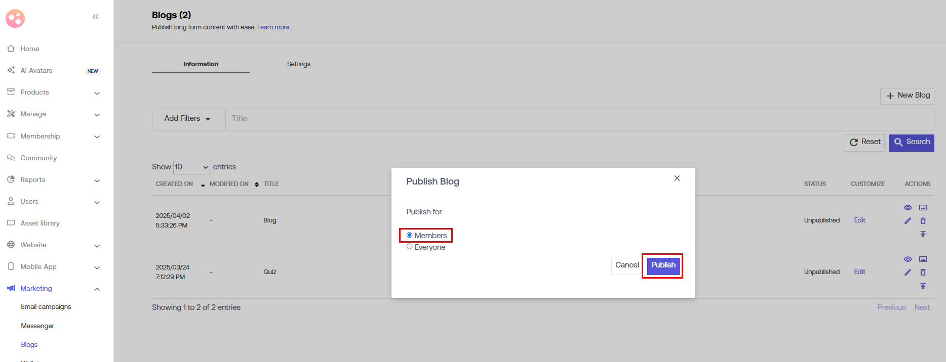Screen dimensions: 946x362
Task: Open Home from the sidebar
Action: (x=30, y=49)
